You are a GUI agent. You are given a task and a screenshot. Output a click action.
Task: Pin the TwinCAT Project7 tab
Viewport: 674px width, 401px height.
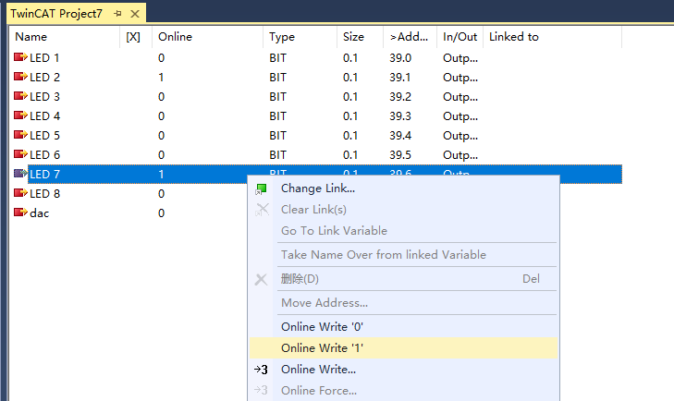pos(117,14)
